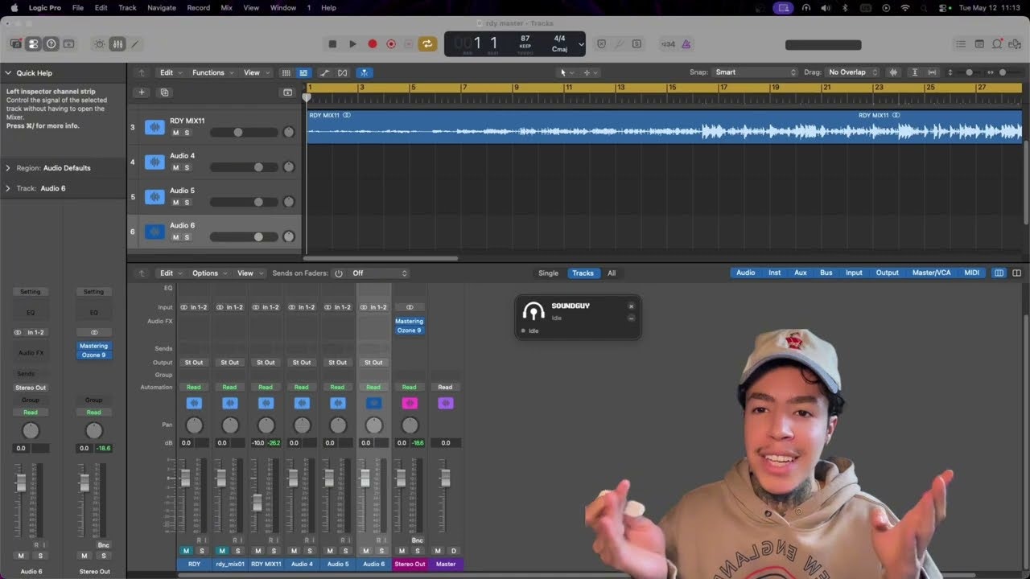The height and width of the screenshot is (579, 1030).
Task: Close the SOUNDGUY floating widget
Action: [631, 306]
